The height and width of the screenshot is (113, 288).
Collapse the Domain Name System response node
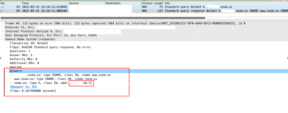tap(2, 39)
